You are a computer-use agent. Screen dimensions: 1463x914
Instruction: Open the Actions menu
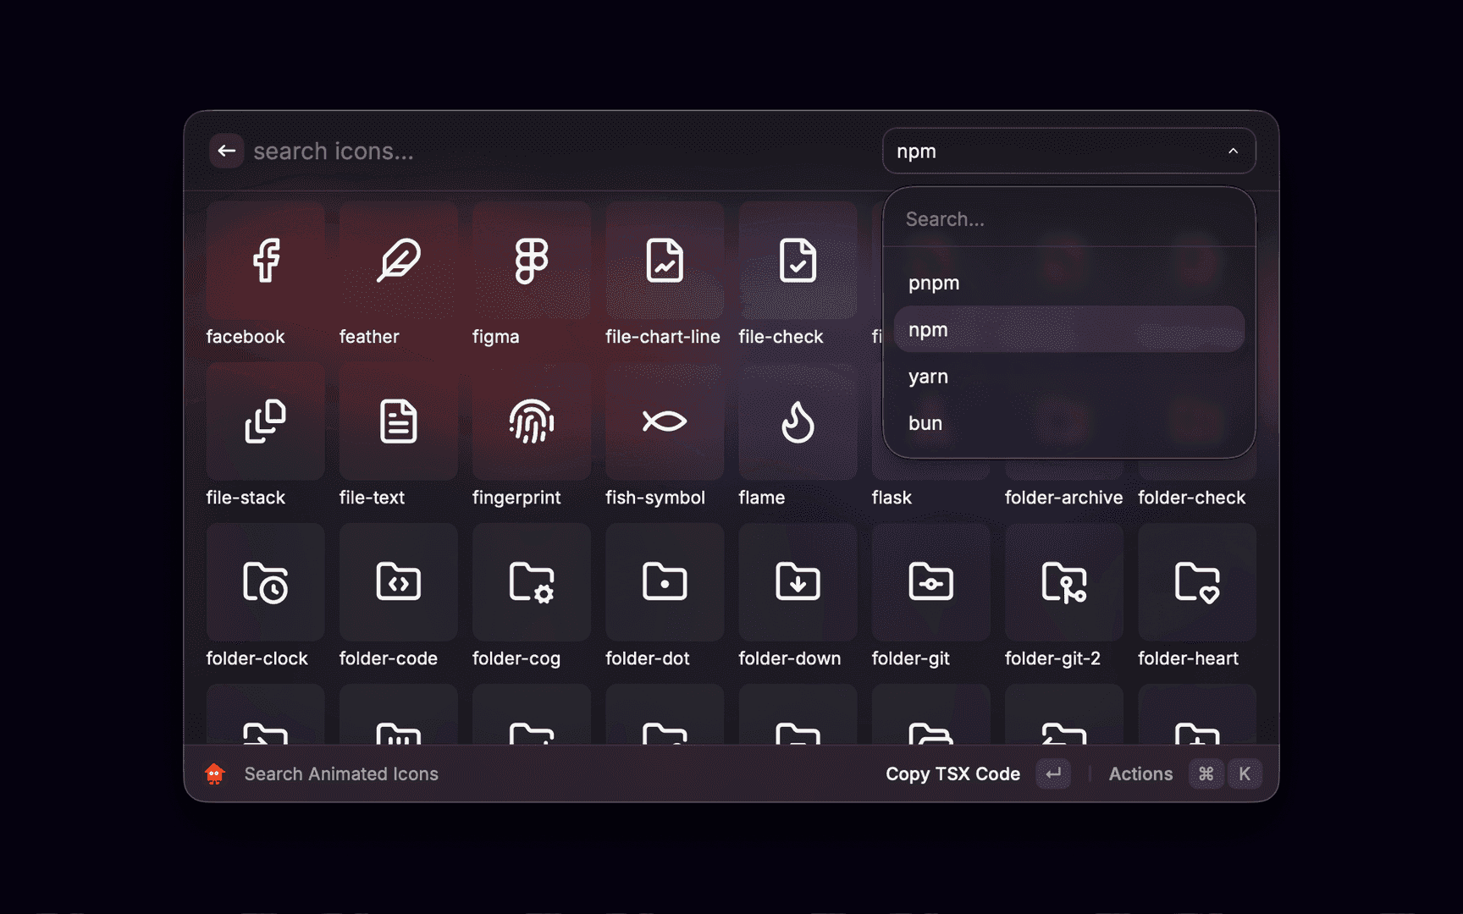coord(1140,774)
